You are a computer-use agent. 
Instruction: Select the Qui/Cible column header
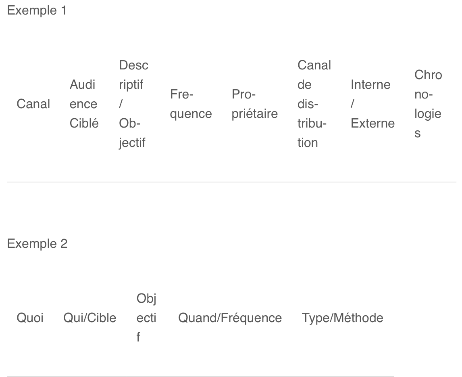point(90,318)
